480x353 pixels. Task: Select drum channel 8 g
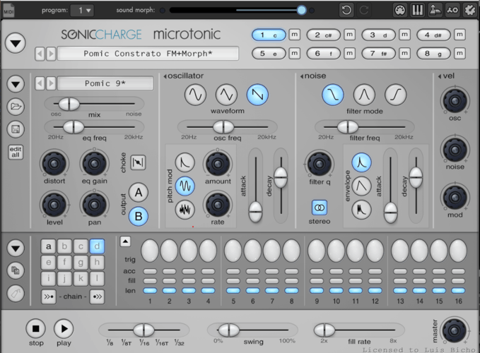[433, 54]
